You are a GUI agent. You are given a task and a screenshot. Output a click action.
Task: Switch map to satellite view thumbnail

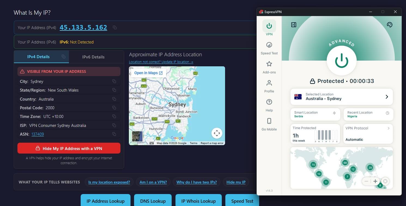click(x=137, y=136)
